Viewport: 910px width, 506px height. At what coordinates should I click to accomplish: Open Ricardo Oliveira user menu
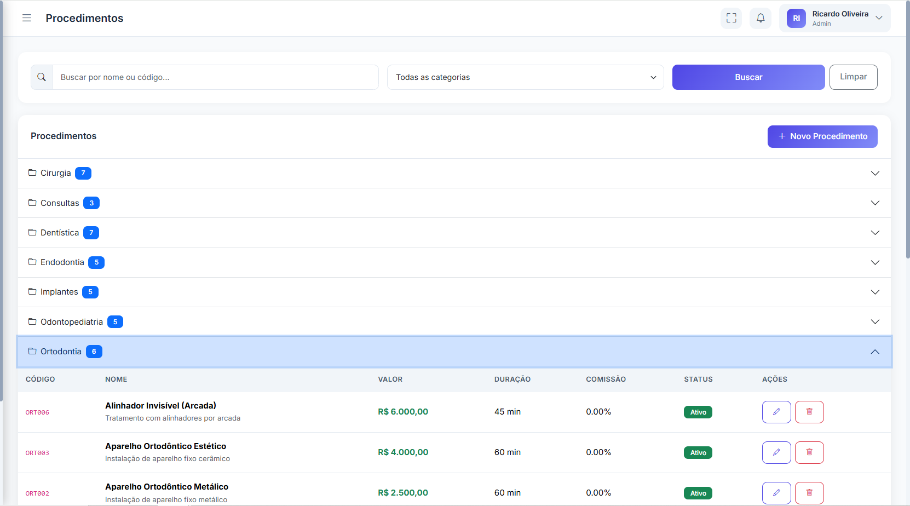834,18
